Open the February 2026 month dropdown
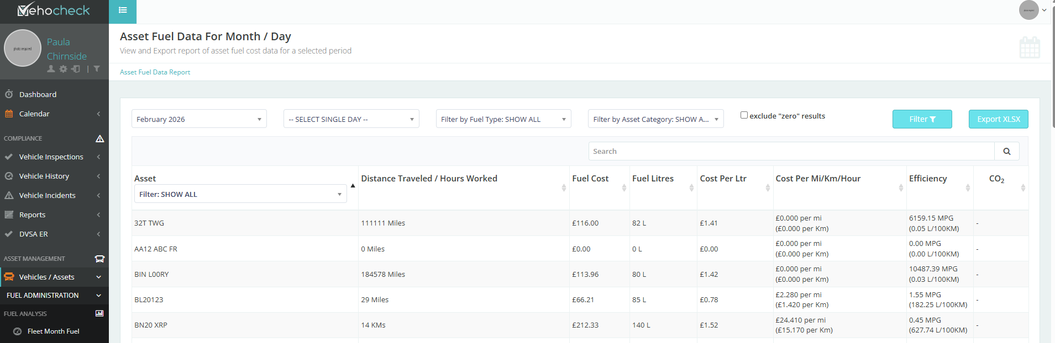 (199, 119)
